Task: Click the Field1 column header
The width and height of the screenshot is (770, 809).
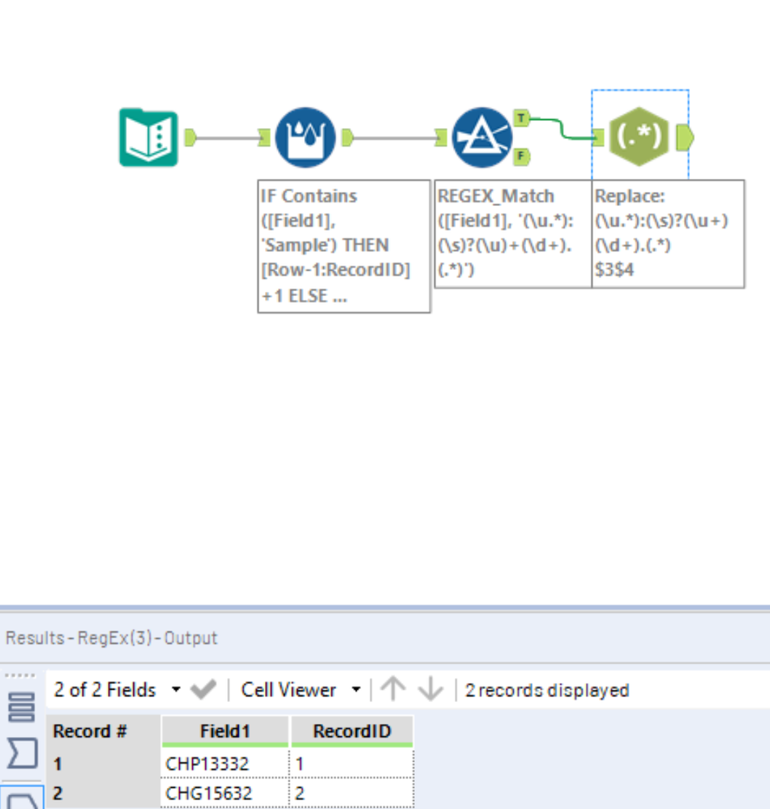Action: tap(225, 731)
